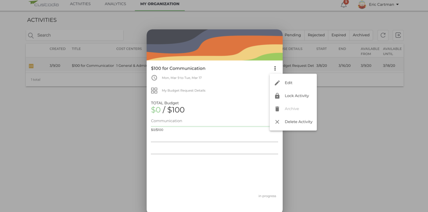The height and width of the screenshot is (212, 428).
Task: Click the Search input field
Action: click(x=75, y=35)
